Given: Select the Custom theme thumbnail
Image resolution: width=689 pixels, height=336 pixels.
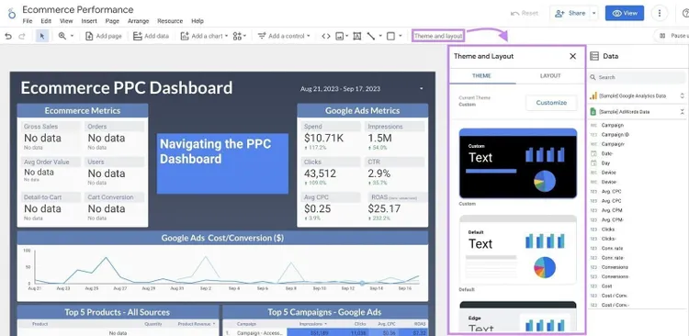Looking at the screenshot, I should point(518,163).
